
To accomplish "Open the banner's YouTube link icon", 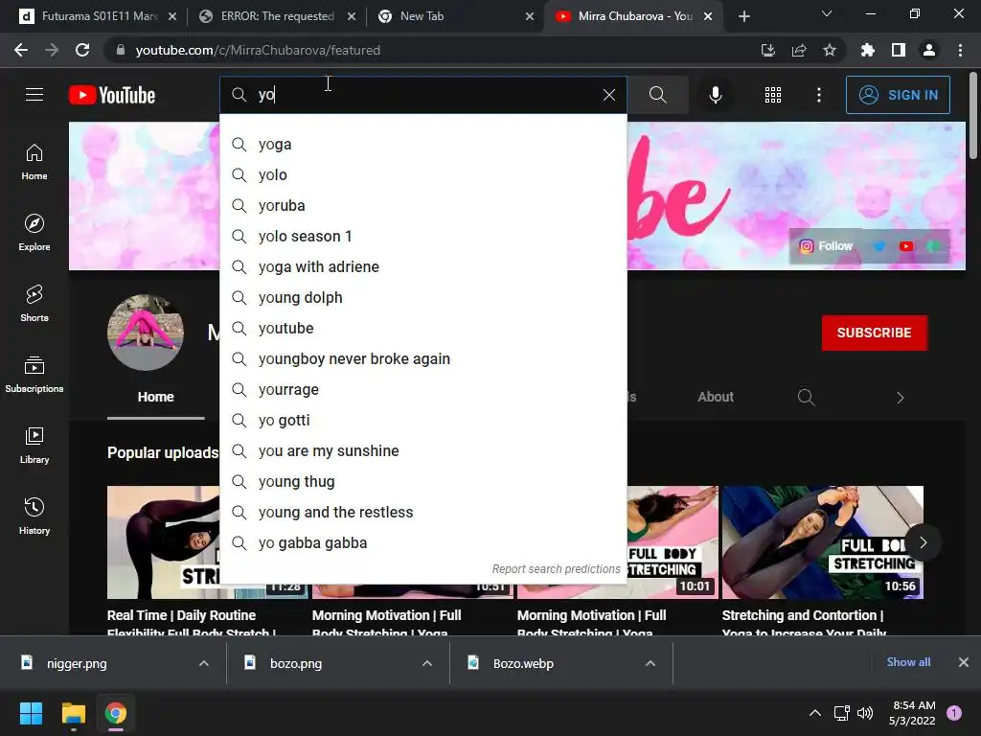I will [x=906, y=246].
